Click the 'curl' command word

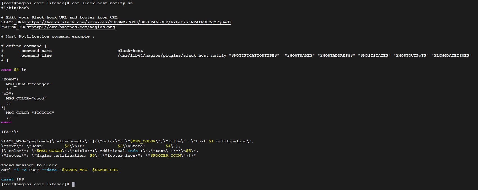(x=6, y=170)
